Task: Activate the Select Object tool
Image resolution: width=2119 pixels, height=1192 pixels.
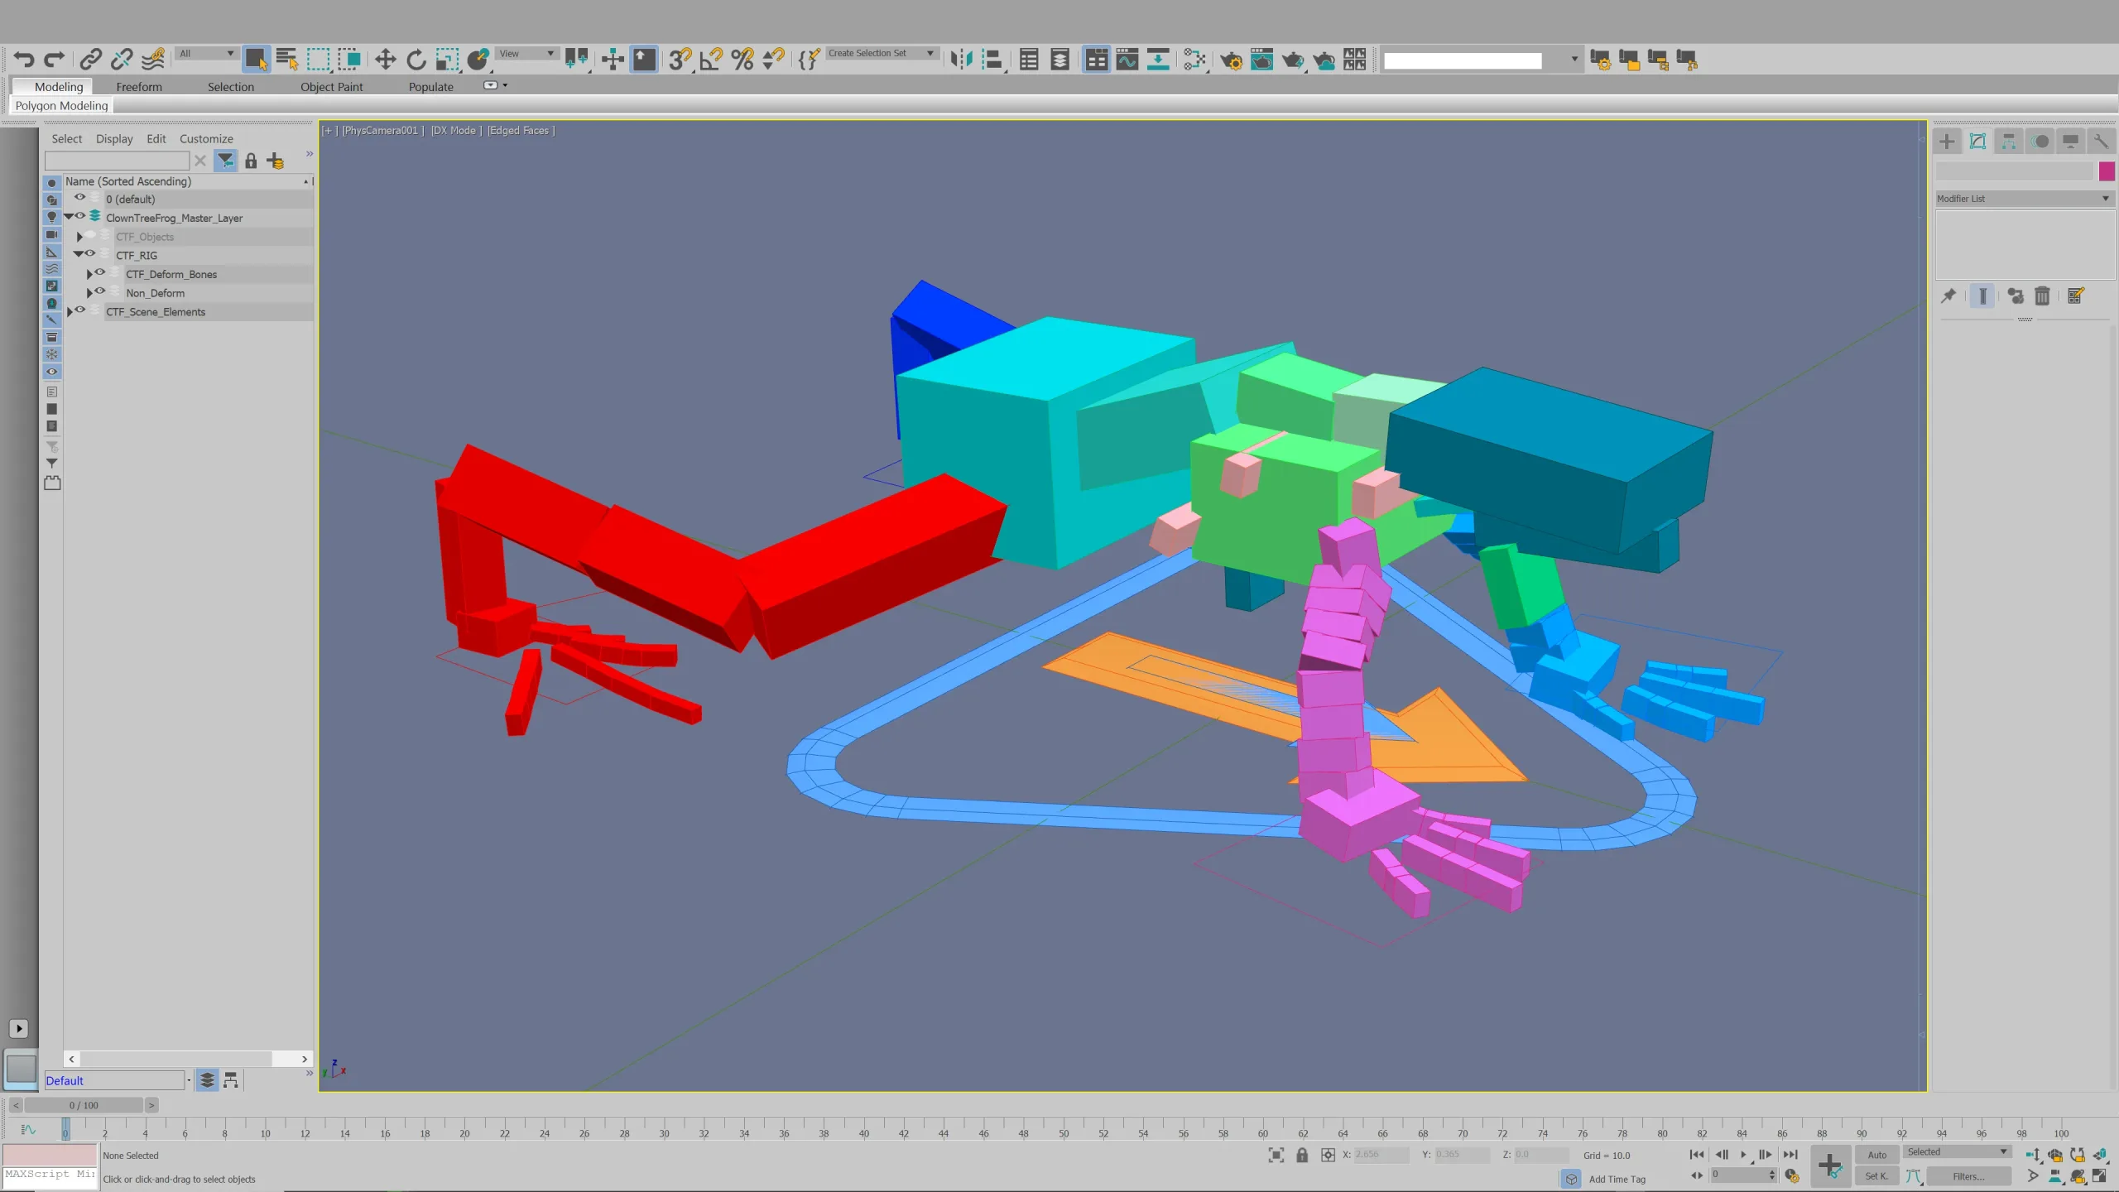Action: coord(256,60)
